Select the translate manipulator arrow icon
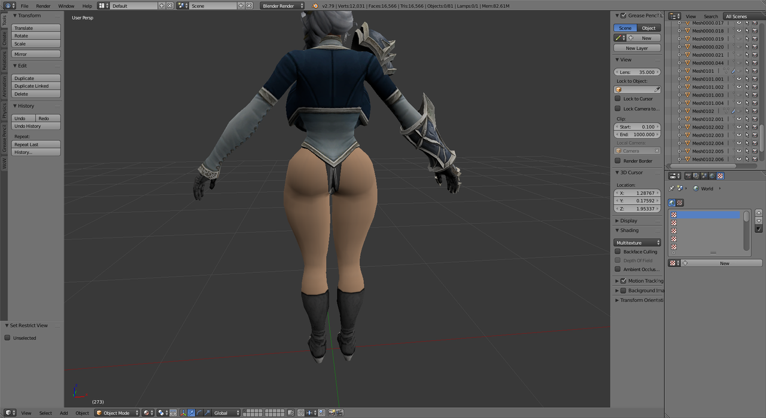The image size is (766, 418). pos(191,413)
